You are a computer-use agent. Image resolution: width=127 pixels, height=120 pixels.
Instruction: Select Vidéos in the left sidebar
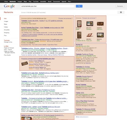coord(6,27)
